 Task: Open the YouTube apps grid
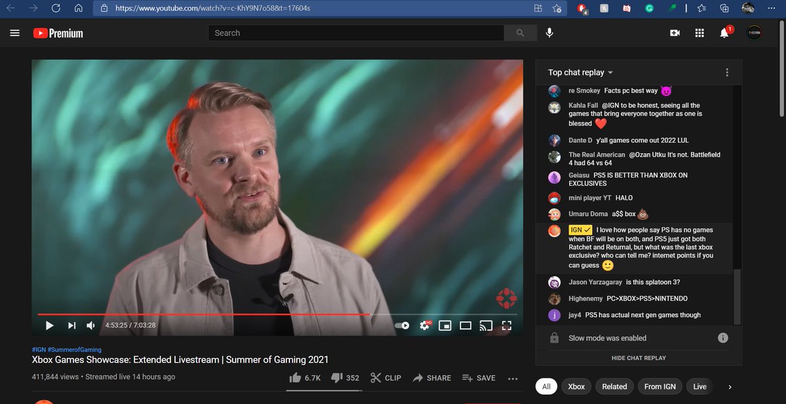click(700, 33)
